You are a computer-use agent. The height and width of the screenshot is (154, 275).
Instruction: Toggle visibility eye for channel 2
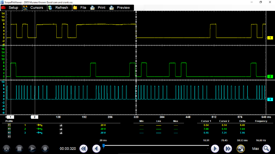pyautogui.click(x=9, y=129)
